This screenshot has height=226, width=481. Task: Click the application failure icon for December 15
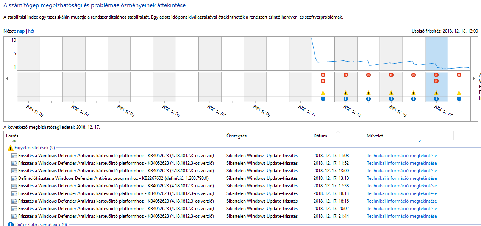point(391,75)
